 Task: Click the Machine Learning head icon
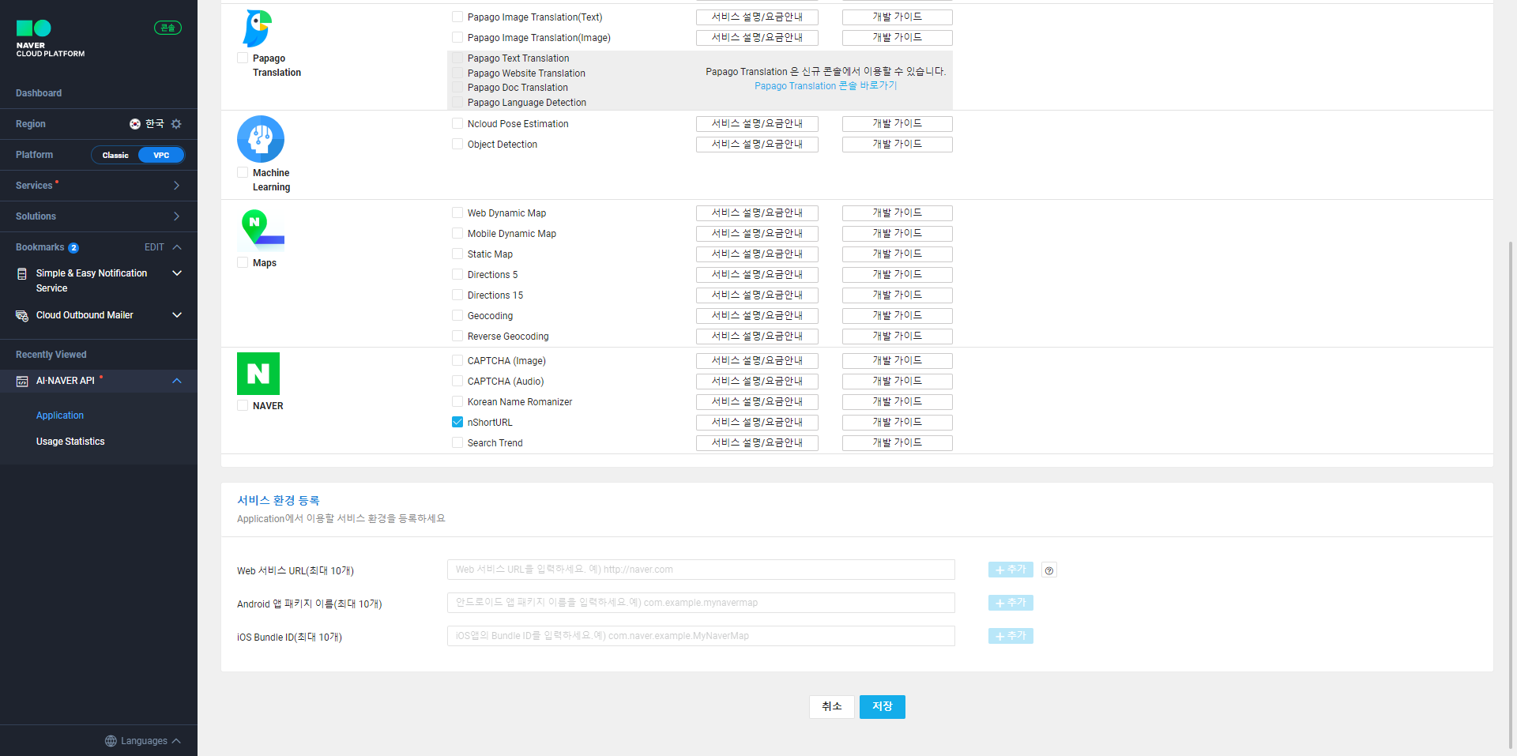click(261, 139)
